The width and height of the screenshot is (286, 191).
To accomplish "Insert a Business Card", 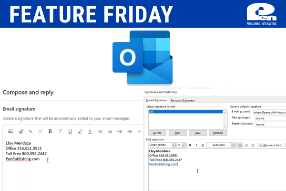I will [270, 145].
